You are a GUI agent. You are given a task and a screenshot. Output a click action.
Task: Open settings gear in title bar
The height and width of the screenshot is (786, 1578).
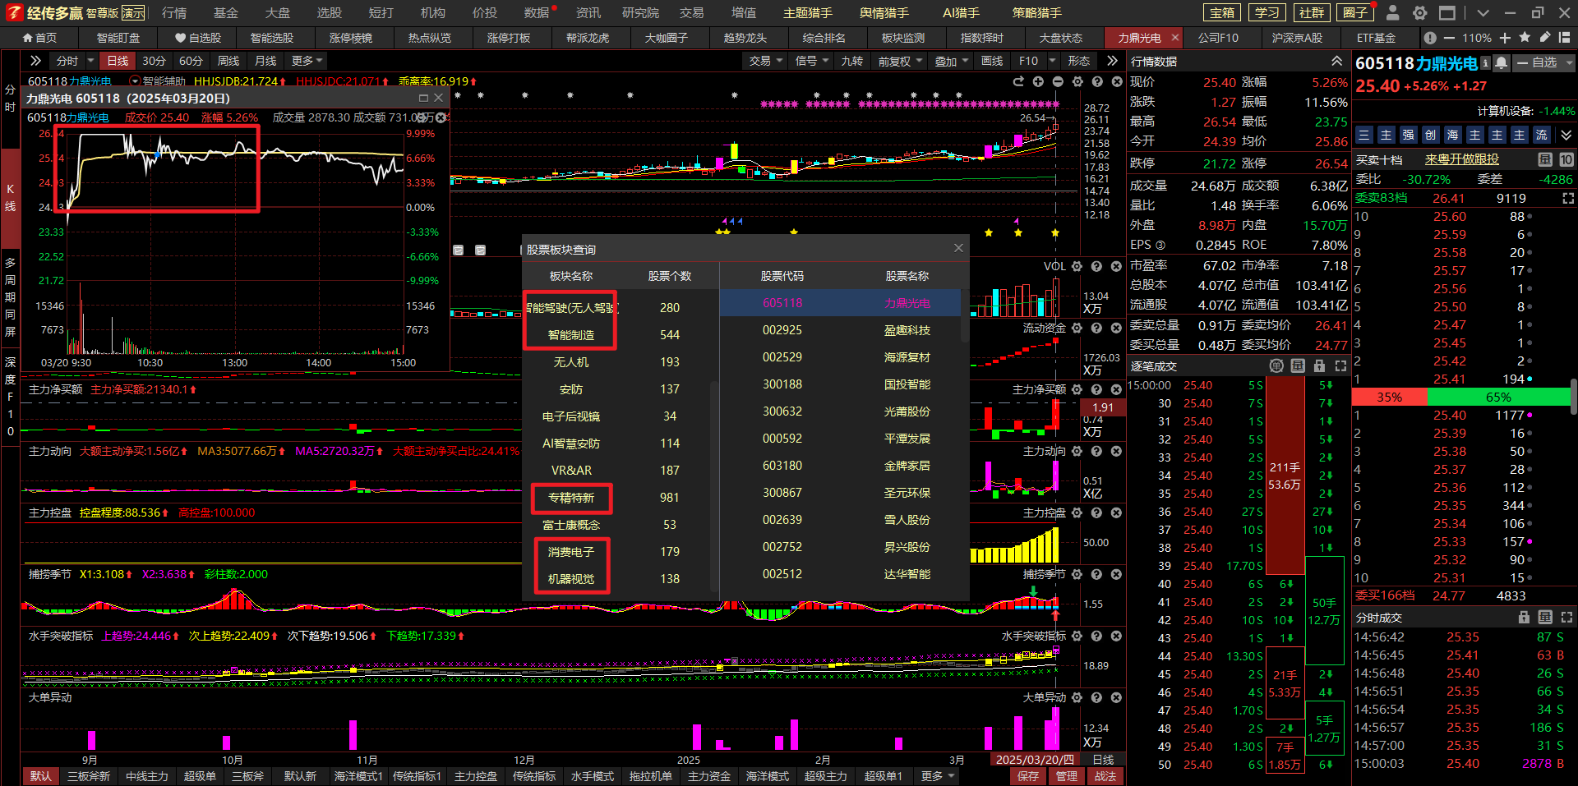[1419, 13]
